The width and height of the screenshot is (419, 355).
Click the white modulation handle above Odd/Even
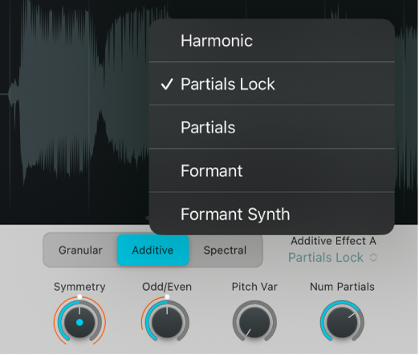tap(167, 296)
